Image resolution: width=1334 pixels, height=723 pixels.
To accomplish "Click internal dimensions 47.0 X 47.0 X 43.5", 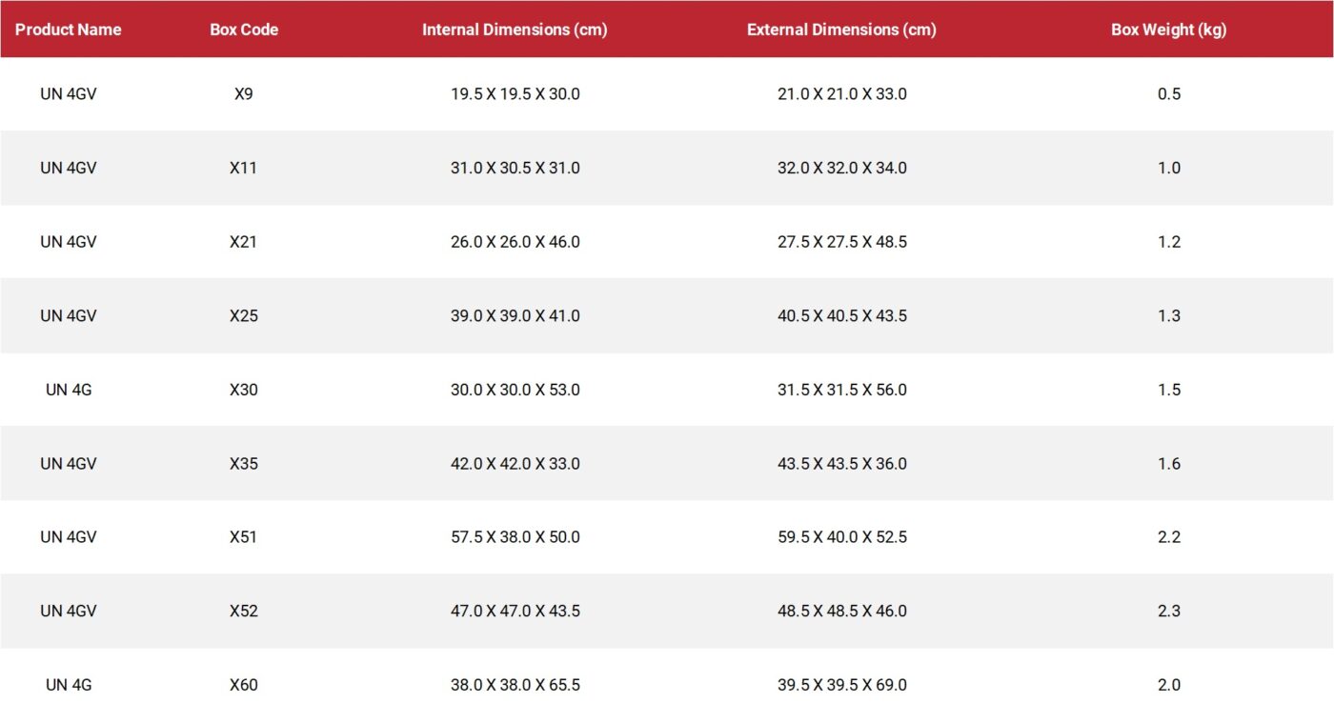I will (515, 611).
